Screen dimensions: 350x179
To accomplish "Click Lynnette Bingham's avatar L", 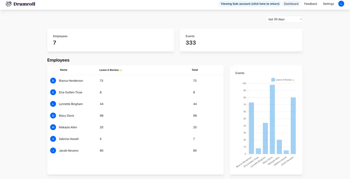I will pyautogui.click(x=53, y=104).
